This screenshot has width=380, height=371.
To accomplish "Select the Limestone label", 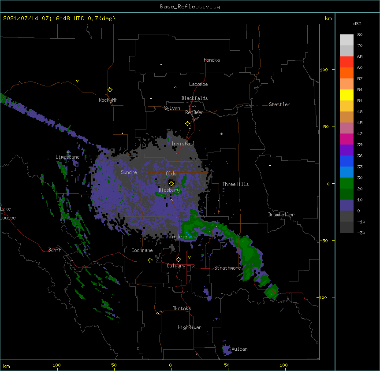I will pyautogui.click(x=67, y=157).
